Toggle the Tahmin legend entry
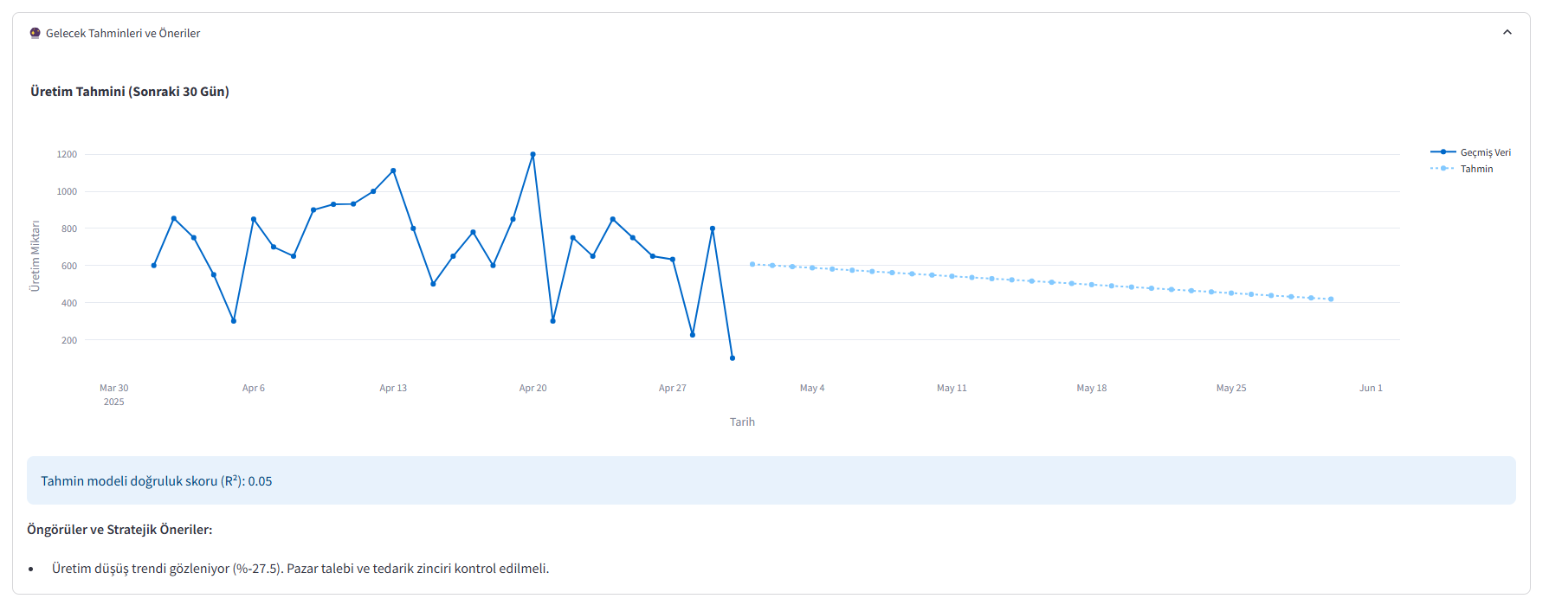This screenshot has height=605, width=1549. 1462,169
